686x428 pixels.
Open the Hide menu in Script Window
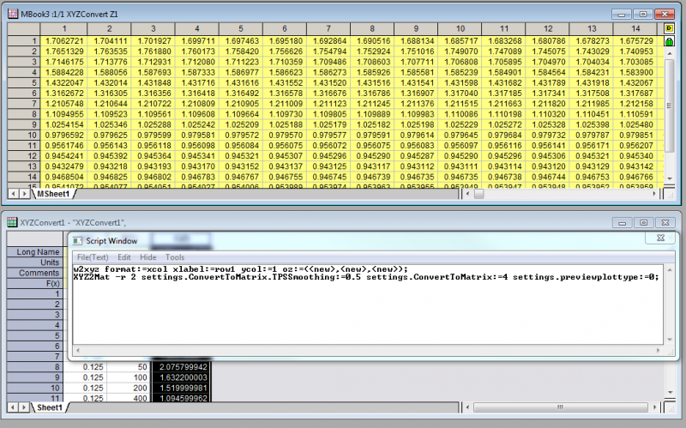(x=147, y=257)
